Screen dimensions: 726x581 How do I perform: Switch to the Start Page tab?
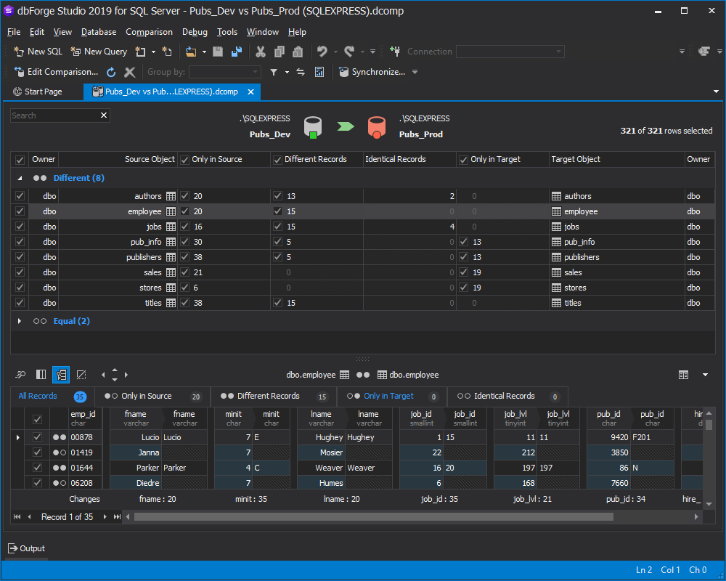38,92
